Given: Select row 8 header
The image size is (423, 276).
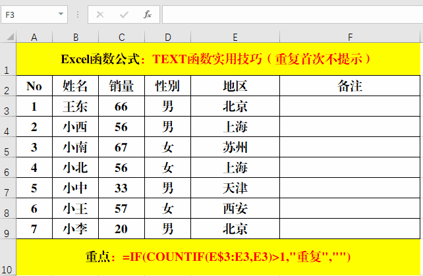Looking at the screenshot, I should tap(8, 209).
